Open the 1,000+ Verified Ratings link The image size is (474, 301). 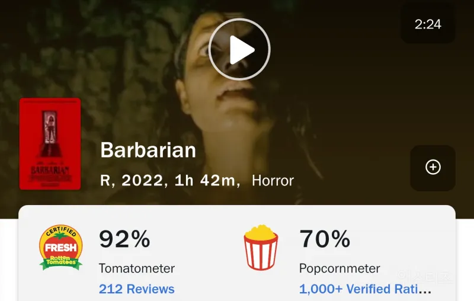pyautogui.click(x=365, y=289)
